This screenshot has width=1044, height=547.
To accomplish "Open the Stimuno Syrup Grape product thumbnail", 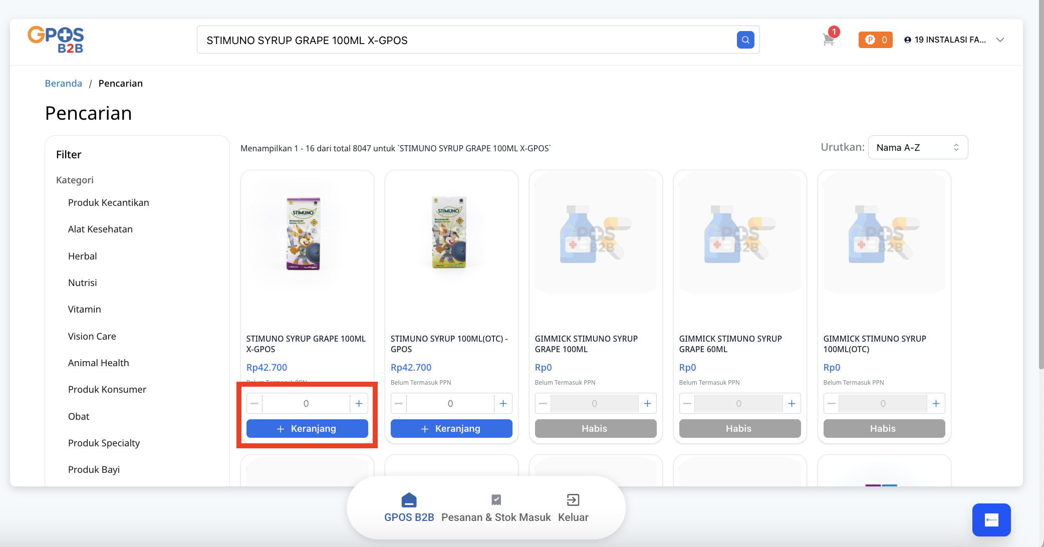I will pos(304,233).
